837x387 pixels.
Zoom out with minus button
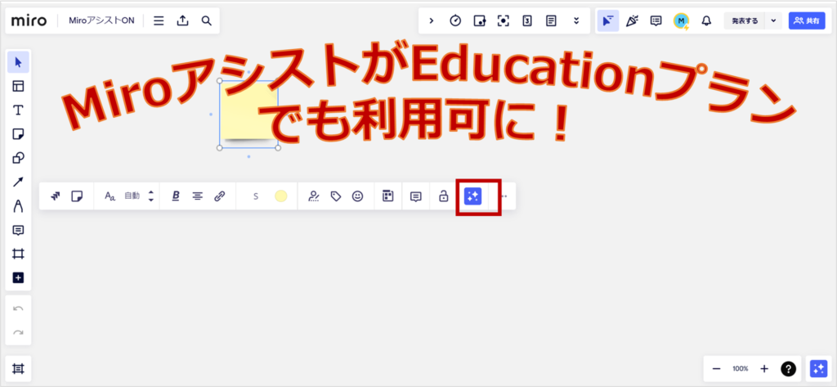click(717, 368)
